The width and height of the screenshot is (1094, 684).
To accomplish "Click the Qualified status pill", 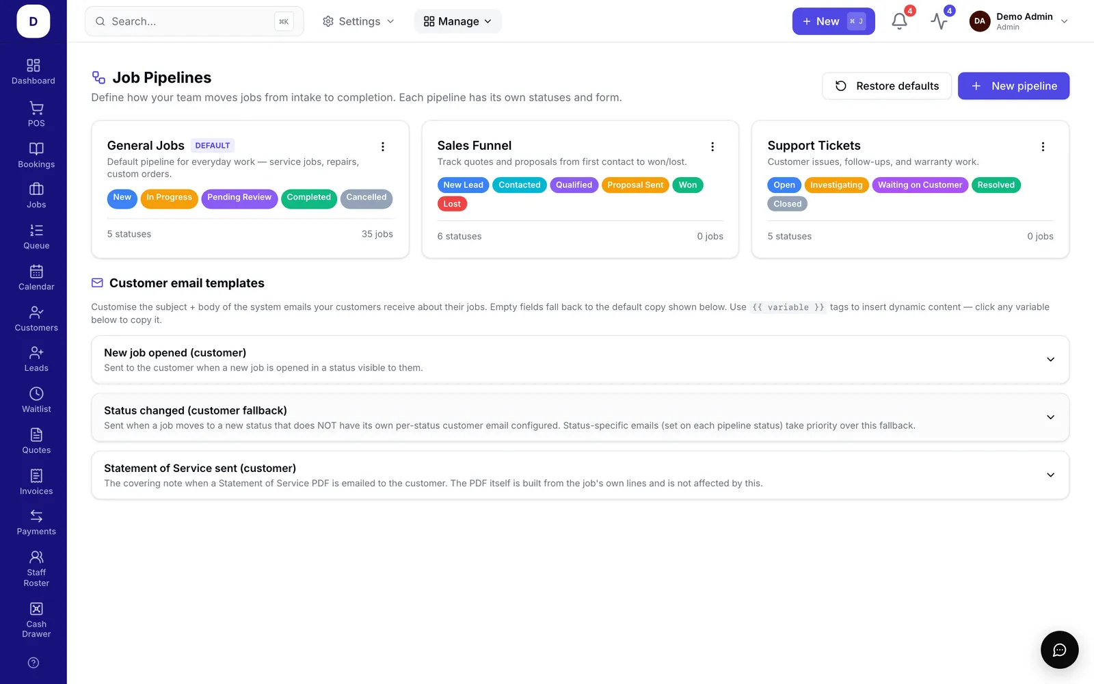I will pyautogui.click(x=574, y=185).
